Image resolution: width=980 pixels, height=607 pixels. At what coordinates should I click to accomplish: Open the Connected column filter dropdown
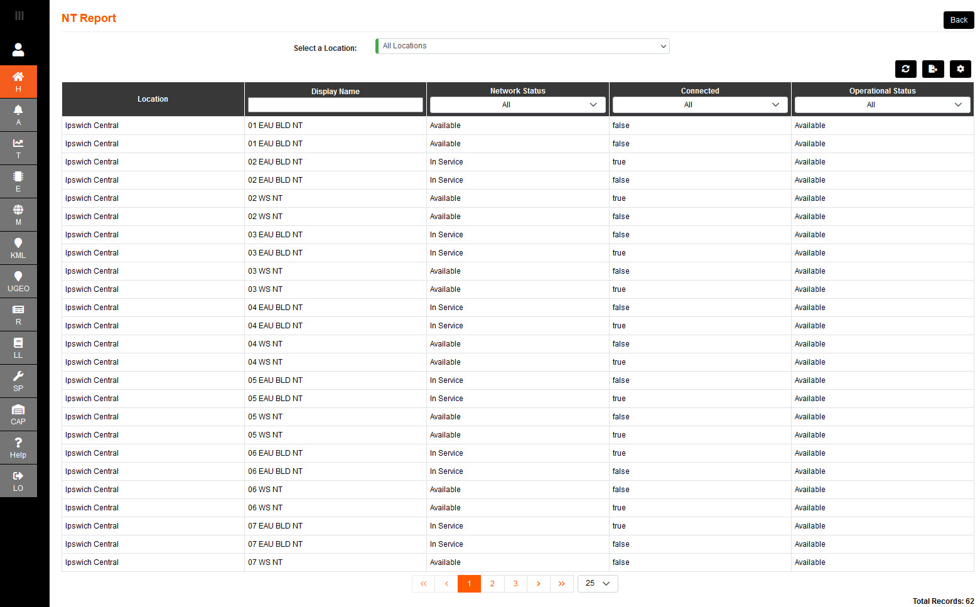pos(699,104)
